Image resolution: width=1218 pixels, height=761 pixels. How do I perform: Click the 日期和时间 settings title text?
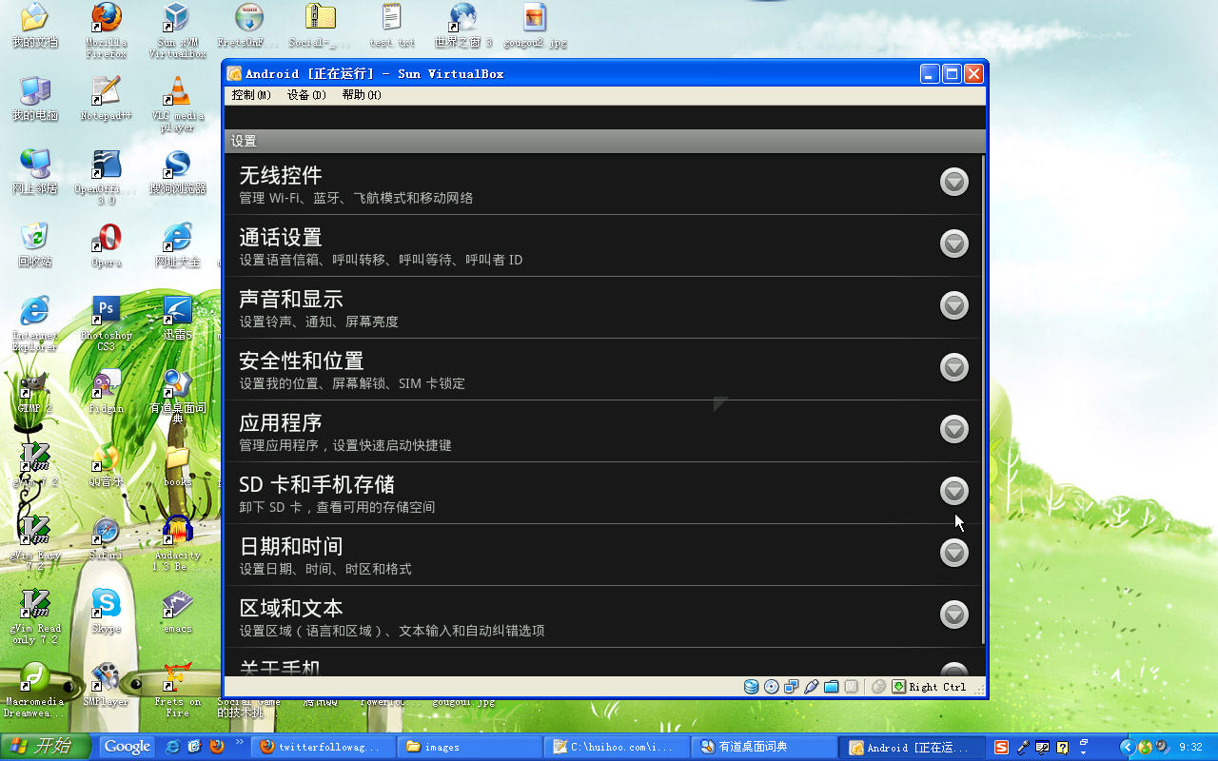(290, 547)
